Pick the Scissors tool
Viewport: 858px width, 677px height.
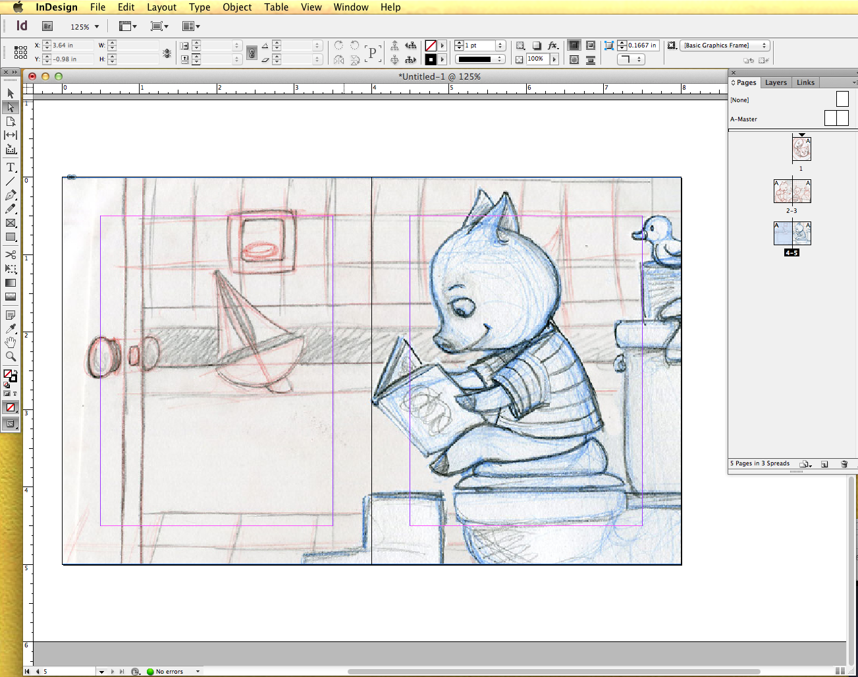[x=11, y=254]
